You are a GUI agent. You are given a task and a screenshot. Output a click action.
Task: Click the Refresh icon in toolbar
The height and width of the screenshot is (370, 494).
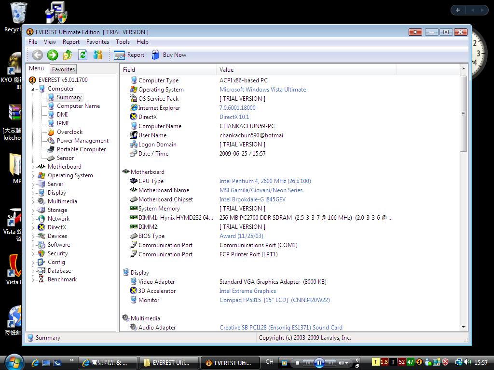click(x=82, y=55)
